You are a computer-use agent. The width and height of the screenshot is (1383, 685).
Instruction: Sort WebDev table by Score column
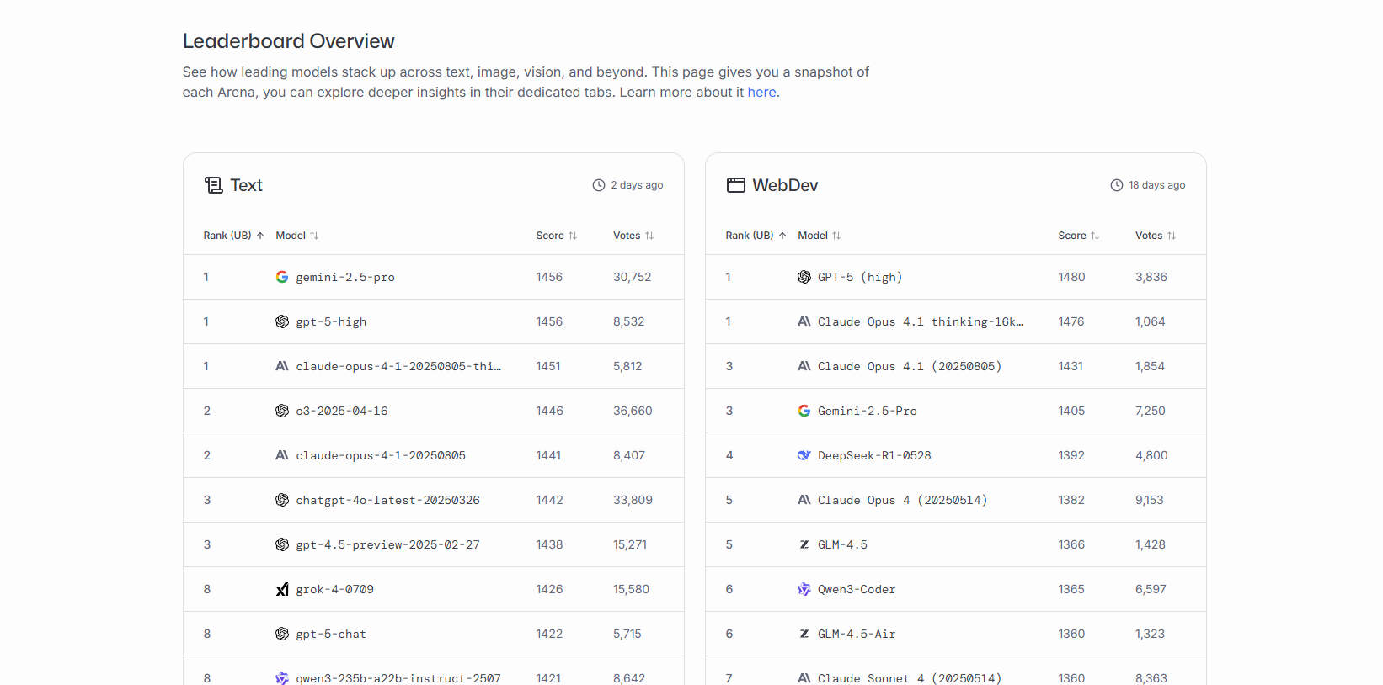[1079, 236]
